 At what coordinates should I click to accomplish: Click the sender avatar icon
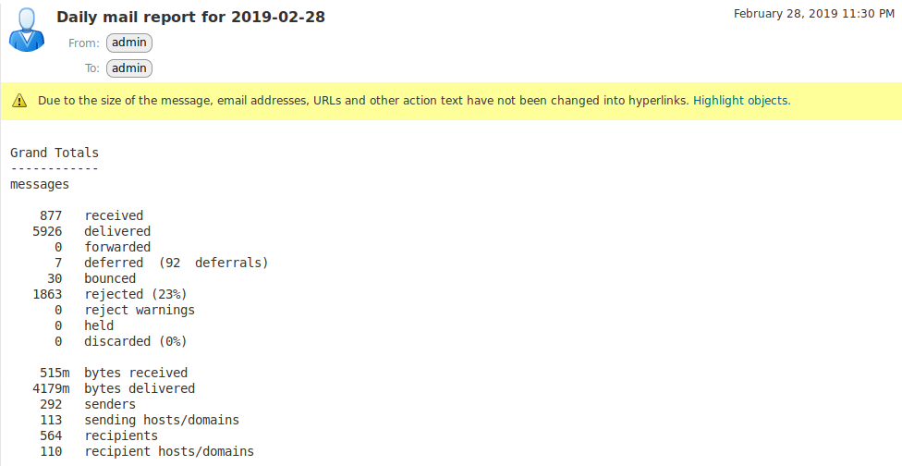[27, 30]
